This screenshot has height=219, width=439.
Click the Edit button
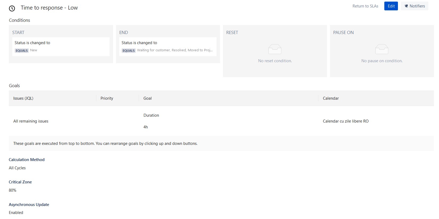point(391,6)
